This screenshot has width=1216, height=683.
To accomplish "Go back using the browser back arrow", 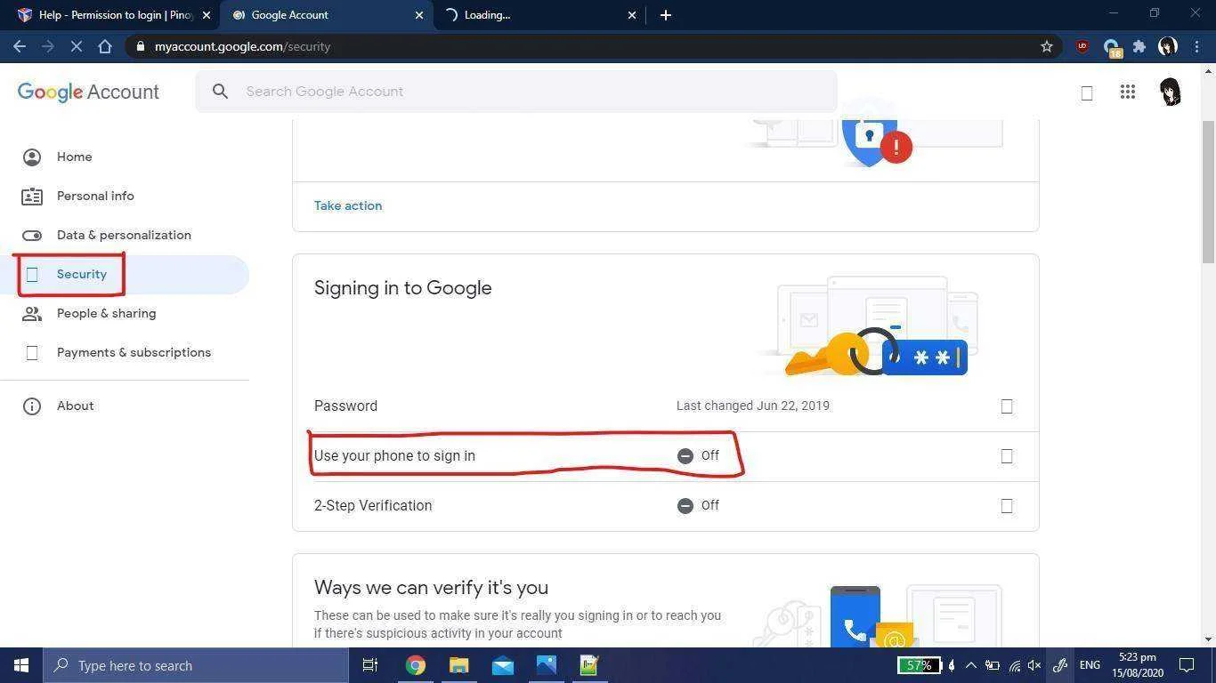I will pos(20,46).
